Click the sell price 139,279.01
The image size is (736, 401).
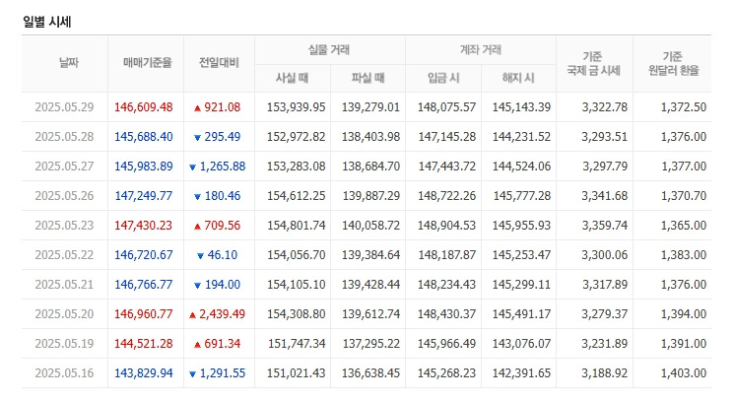[370, 107]
